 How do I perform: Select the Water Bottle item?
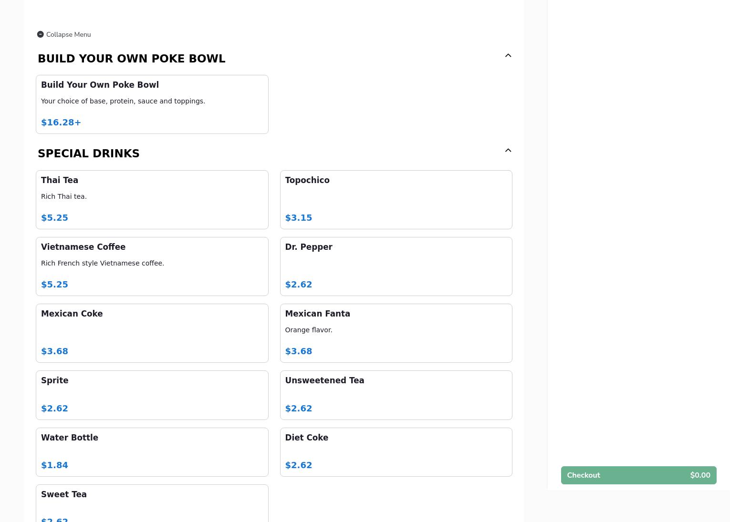click(x=152, y=451)
